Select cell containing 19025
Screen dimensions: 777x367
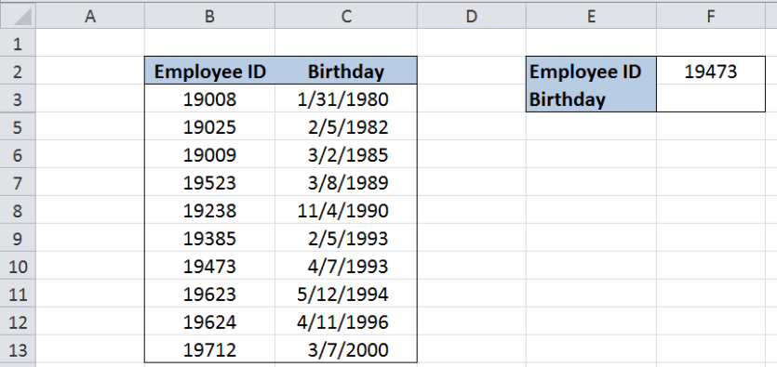(209, 127)
